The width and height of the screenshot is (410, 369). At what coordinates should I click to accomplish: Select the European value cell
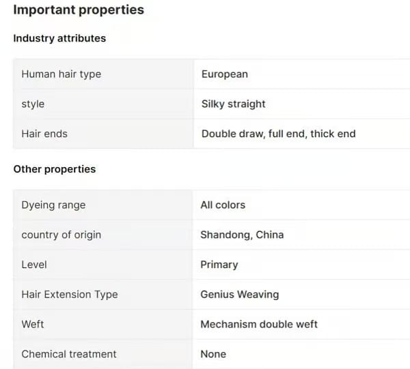tap(225, 74)
